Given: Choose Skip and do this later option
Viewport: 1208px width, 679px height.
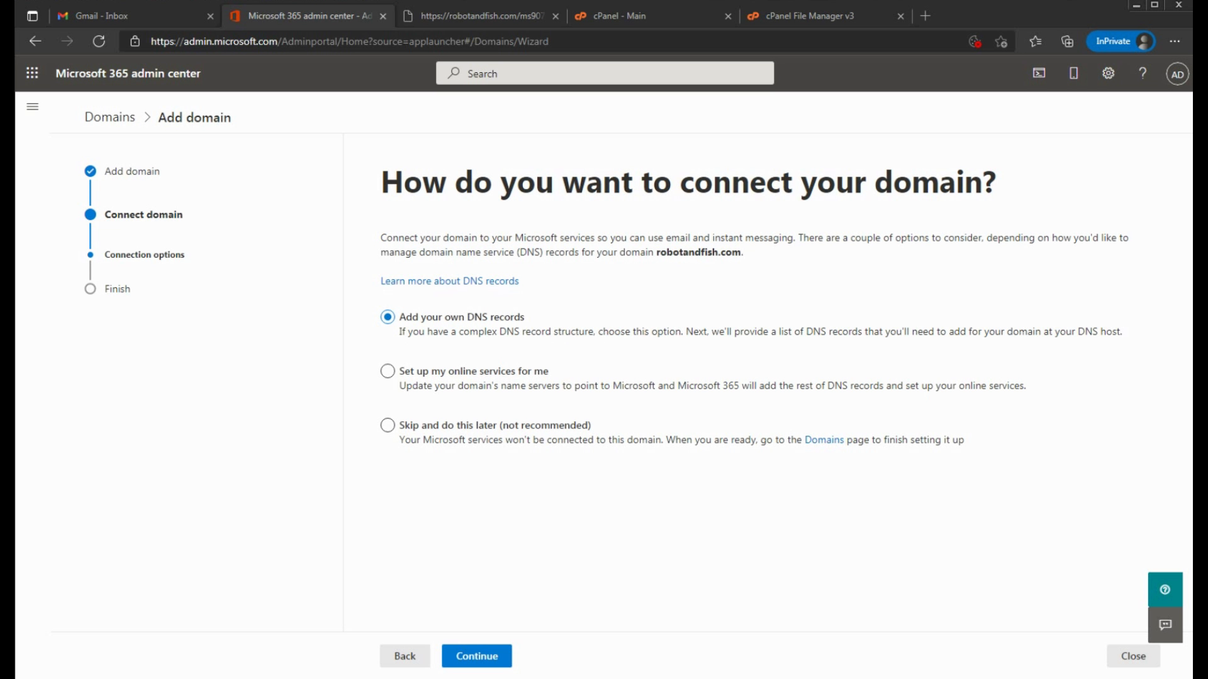Looking at the screenshot, I should pos(388,425).
